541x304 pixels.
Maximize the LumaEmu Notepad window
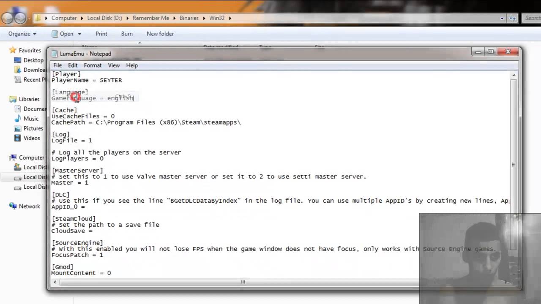tap(491, 52)
